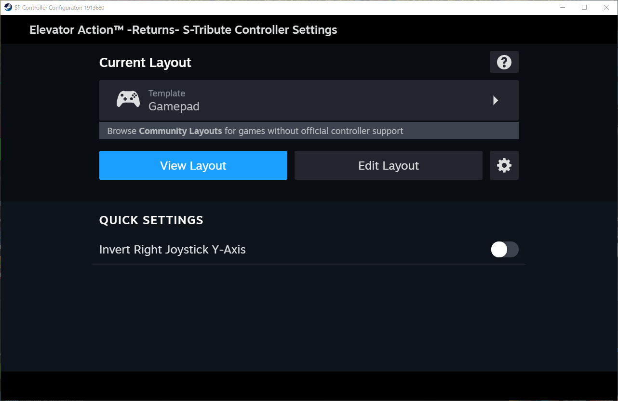
Task: Click the Edit Layout button
Action: tap(389, 165)
